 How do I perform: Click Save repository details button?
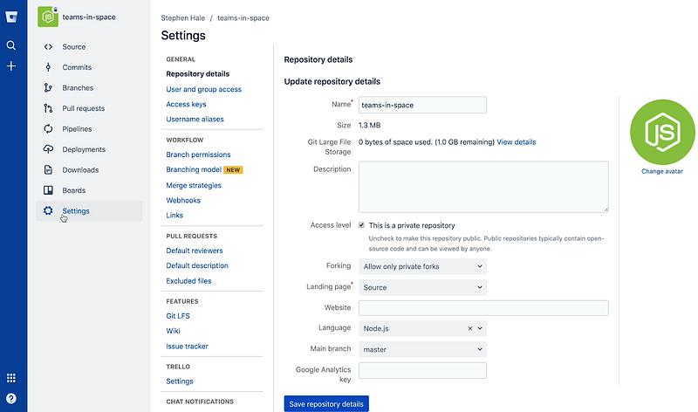tap(326, 404)
